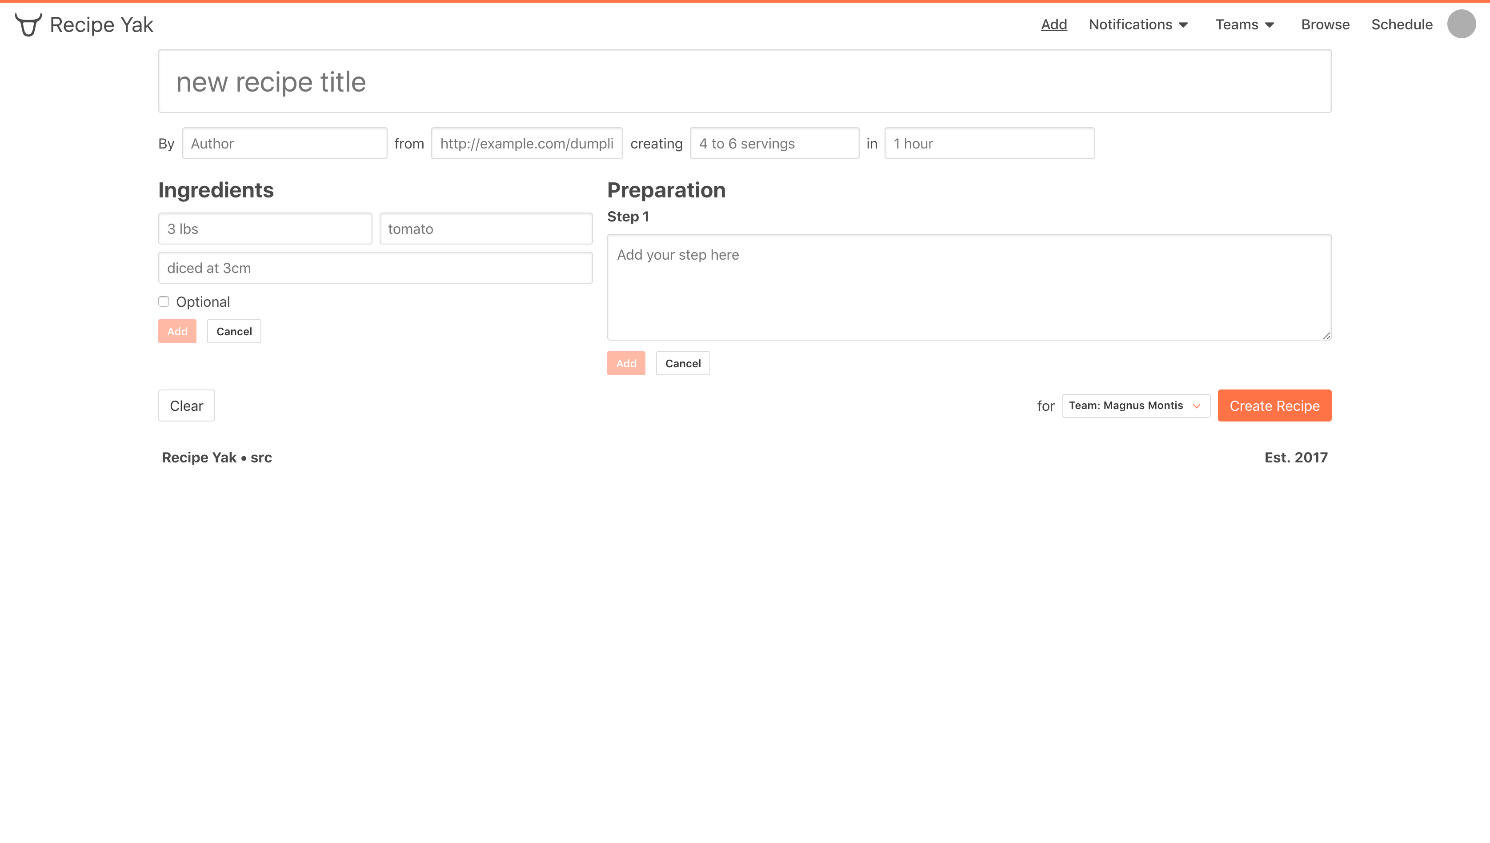Click into the Author field
Viewport: 1490px width, 843px height.
pyautogui.click(x=284, y=143)
